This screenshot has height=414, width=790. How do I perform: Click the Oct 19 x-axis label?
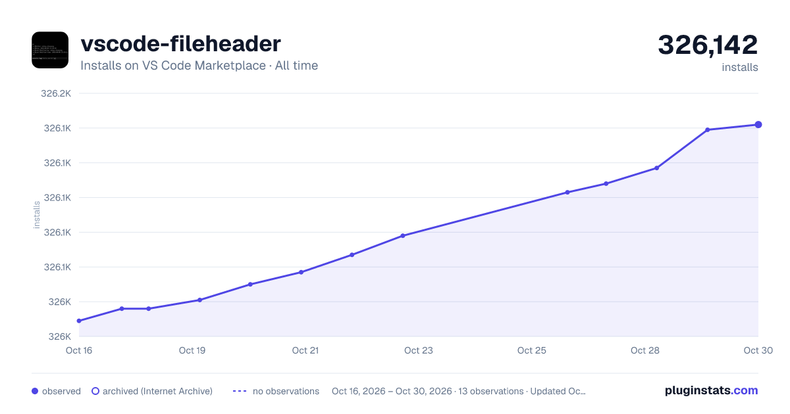[192, 350]
